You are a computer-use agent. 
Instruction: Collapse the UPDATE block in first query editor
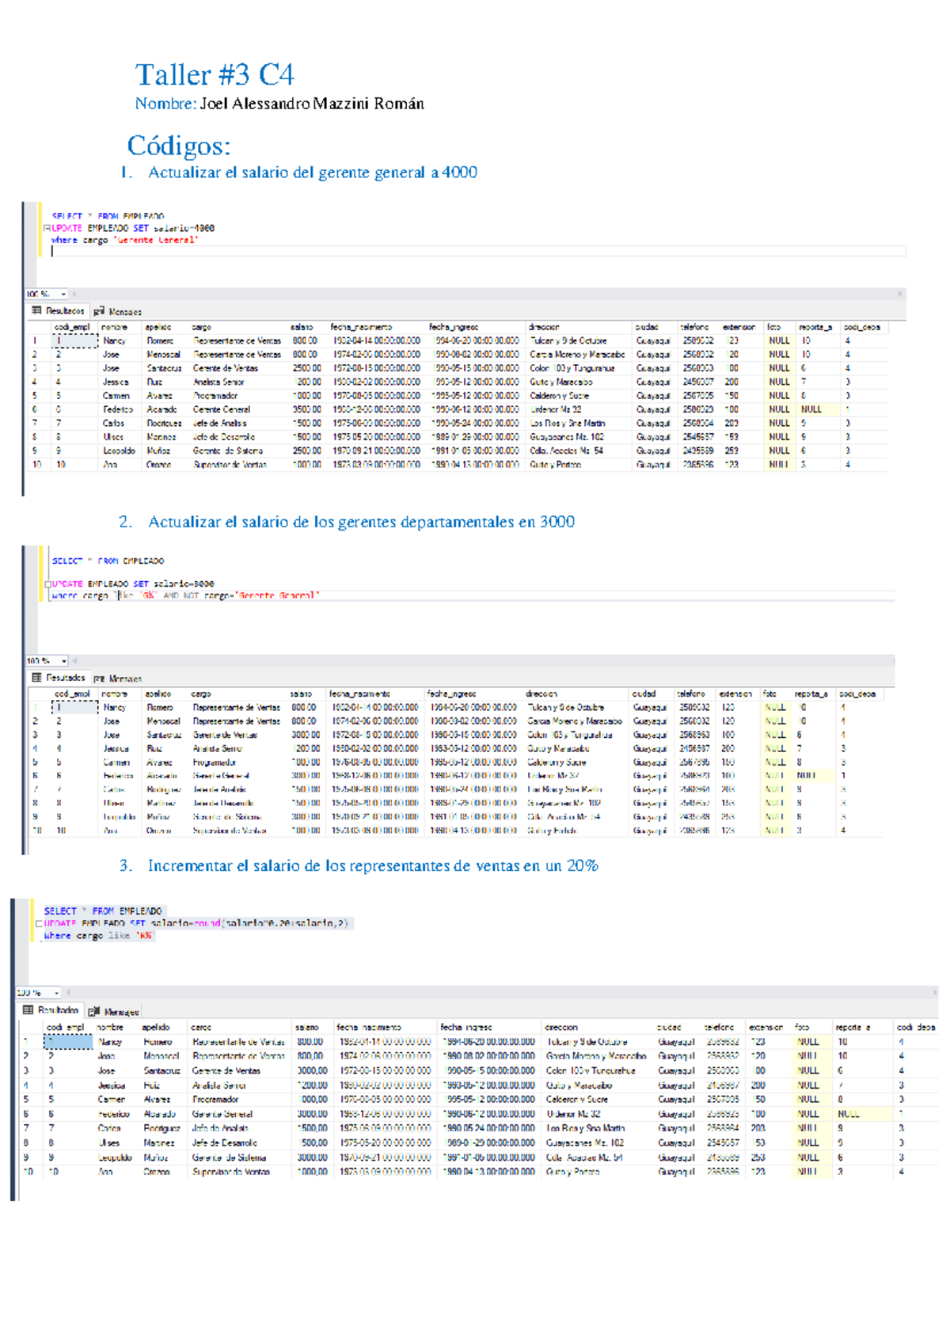[x=47, y=228]
